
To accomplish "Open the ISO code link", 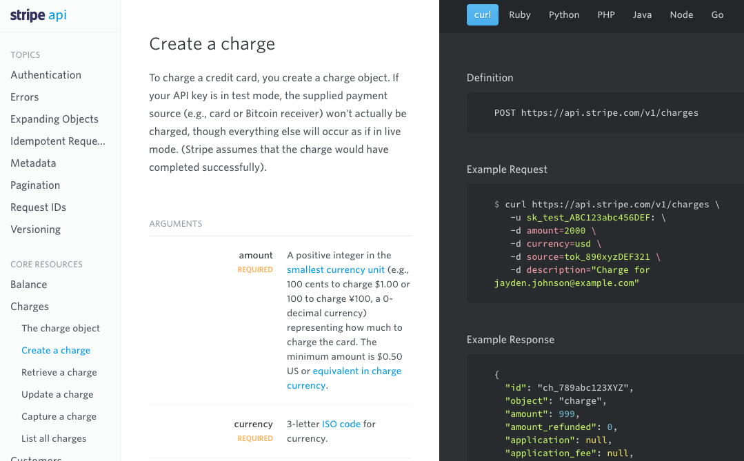I will click(x=341, y=424).
